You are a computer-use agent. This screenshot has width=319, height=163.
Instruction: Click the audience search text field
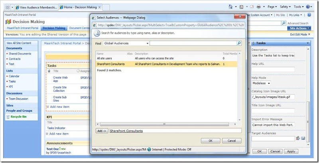click(193, 43)
